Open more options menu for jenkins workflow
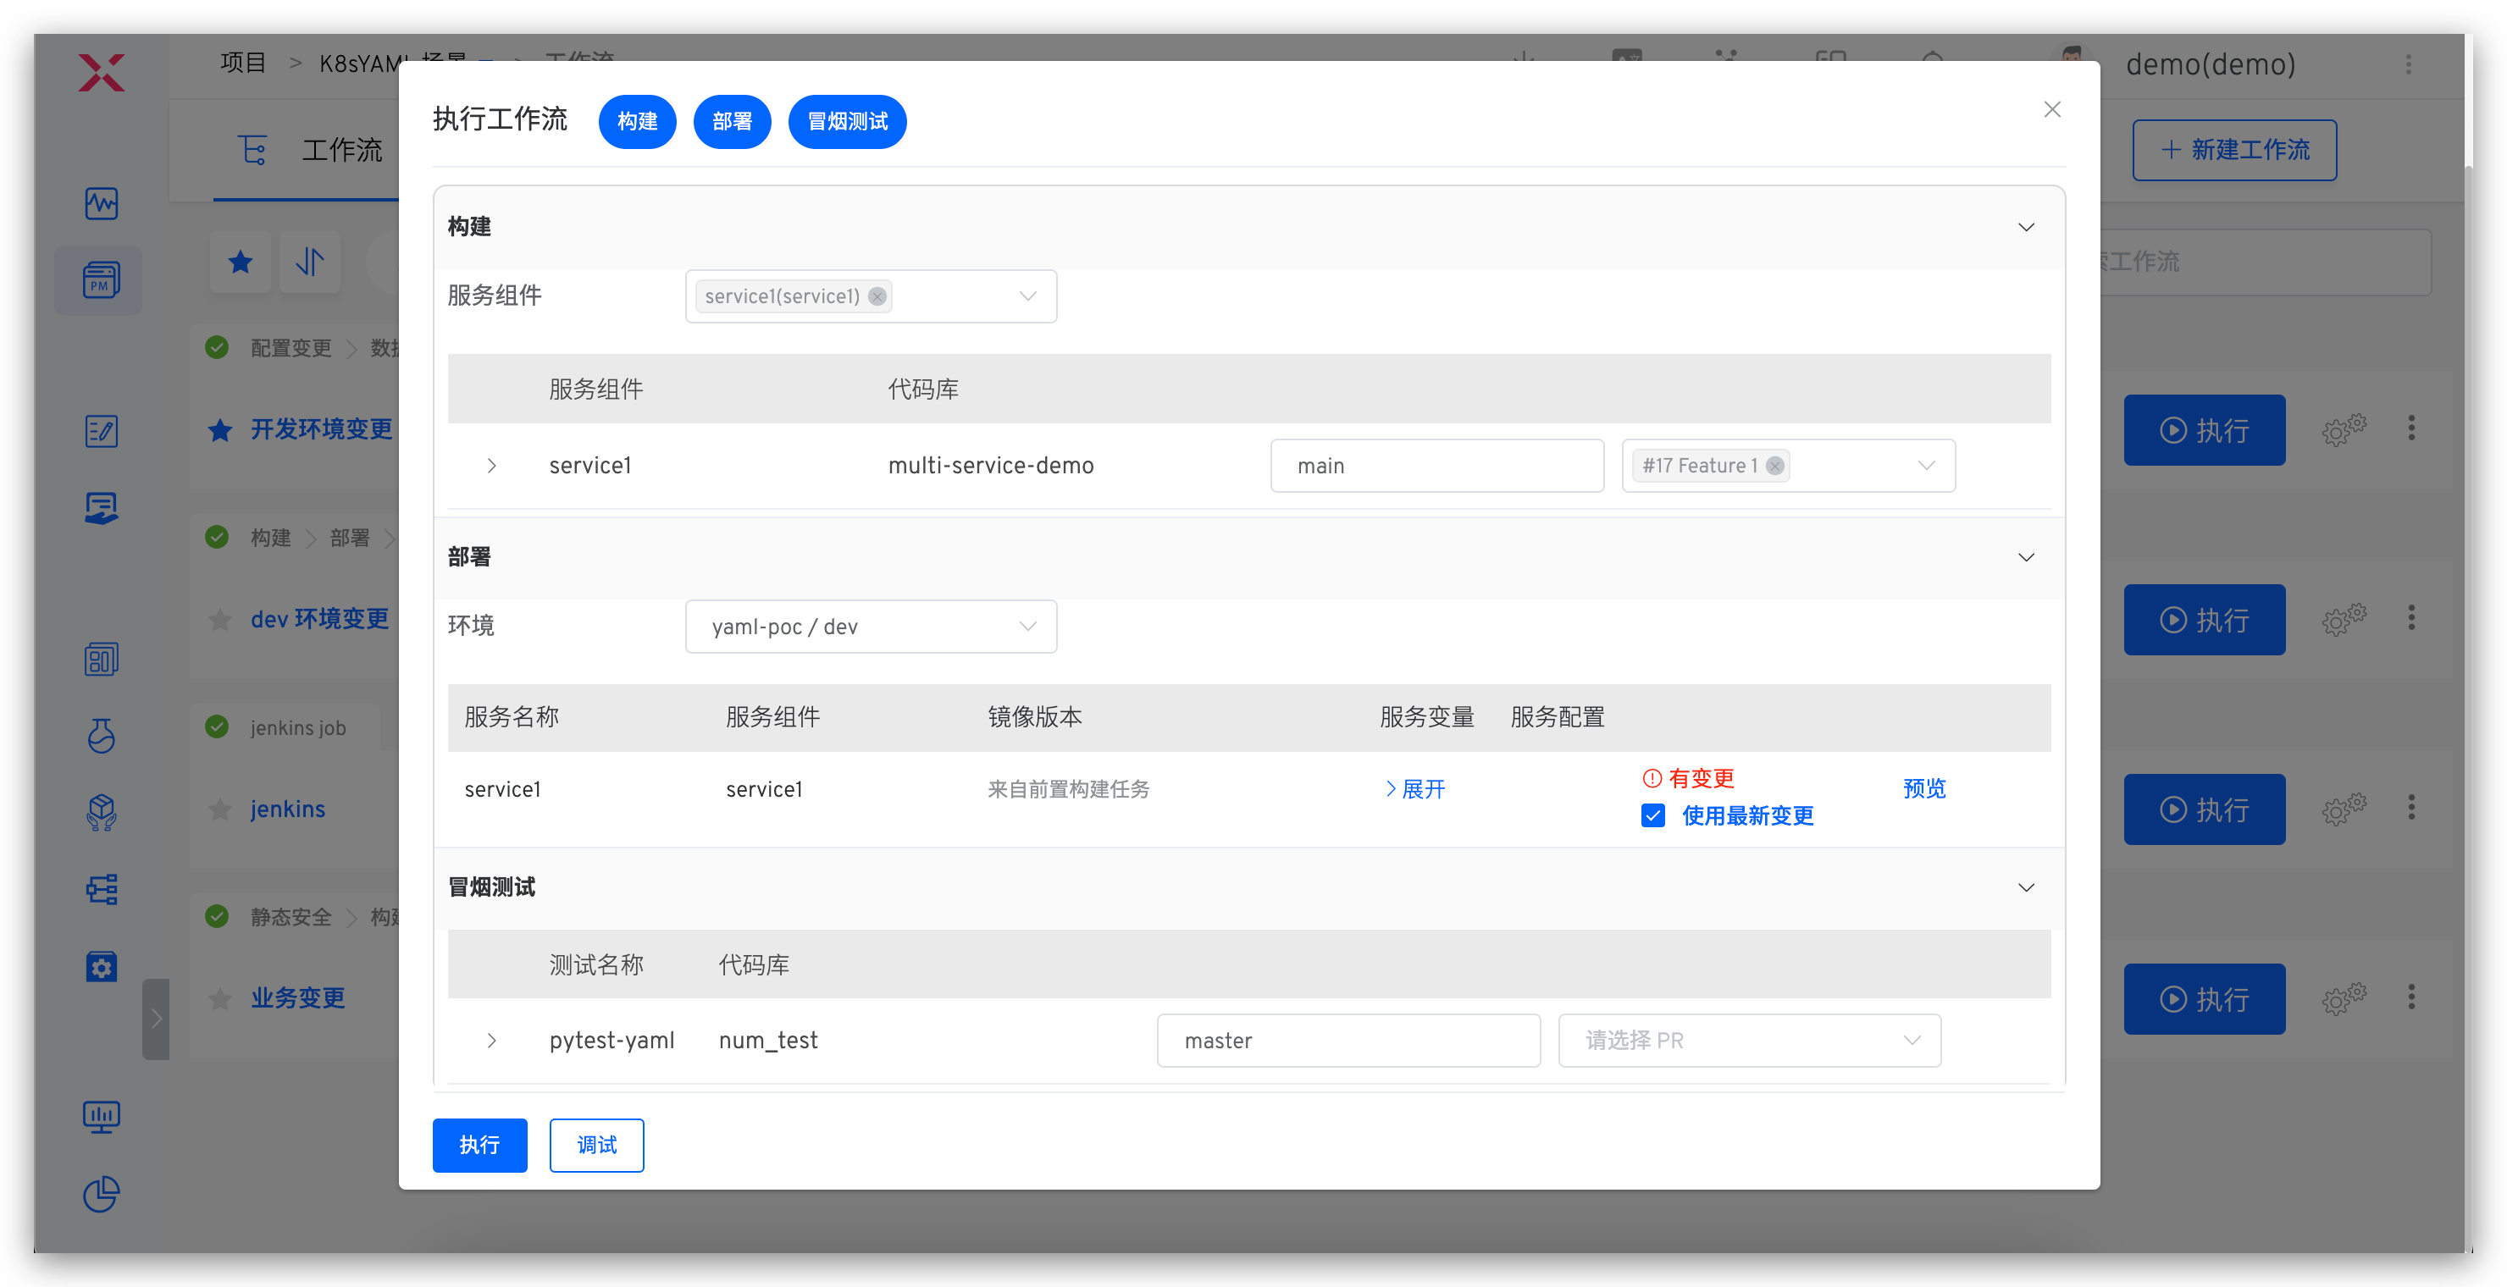Viewport: 2507px width, 1287px height. tap(2410, 808)
